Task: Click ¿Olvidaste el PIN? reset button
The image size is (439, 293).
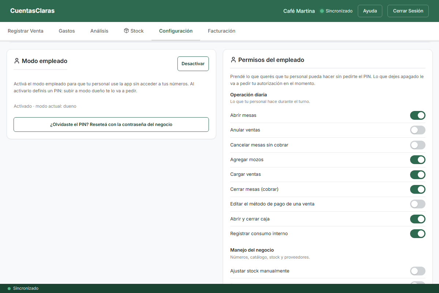Action: [x=111, y=125]
